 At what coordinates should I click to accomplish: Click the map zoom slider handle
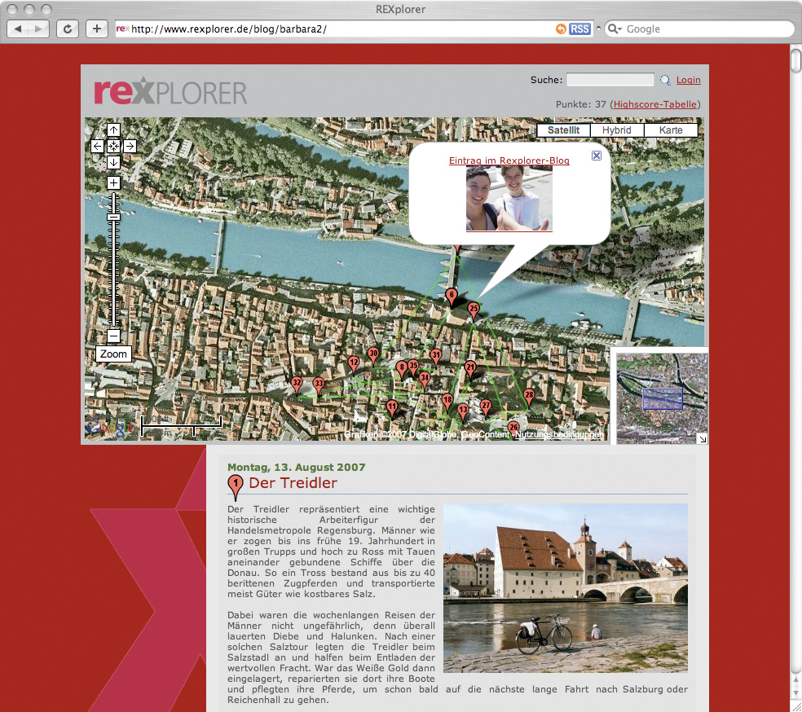click(x=113, y=218)
